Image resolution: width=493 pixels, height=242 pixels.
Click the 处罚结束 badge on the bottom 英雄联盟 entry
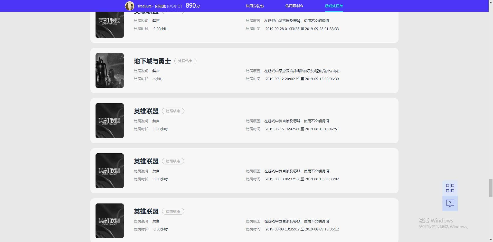click(173, 211)
